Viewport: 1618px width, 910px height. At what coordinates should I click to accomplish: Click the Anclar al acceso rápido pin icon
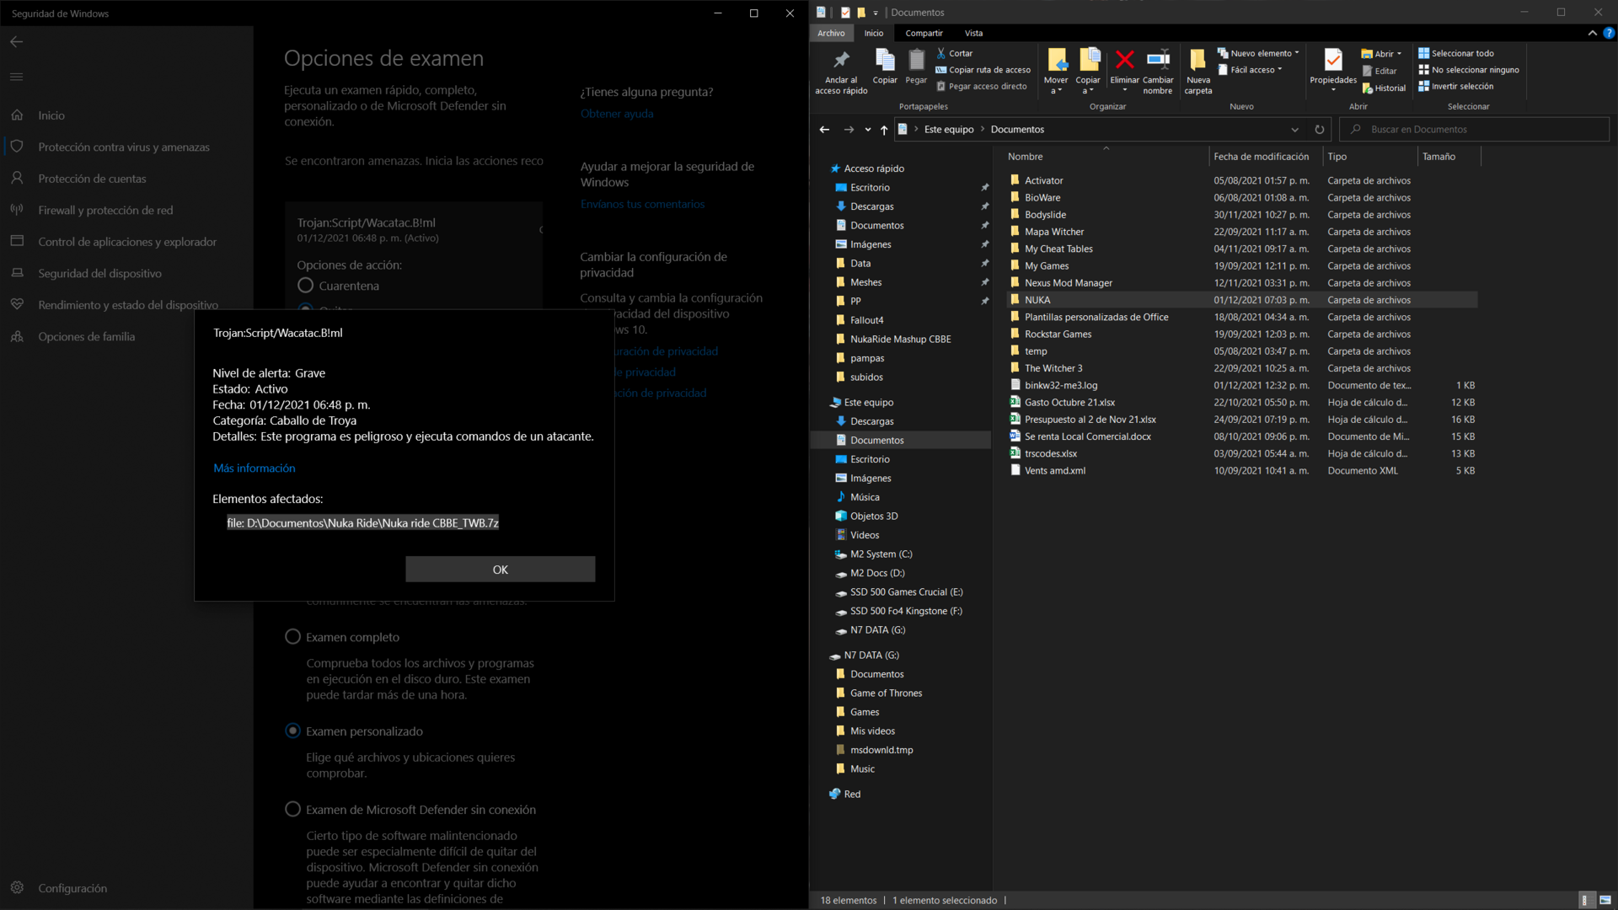[841, 60]
